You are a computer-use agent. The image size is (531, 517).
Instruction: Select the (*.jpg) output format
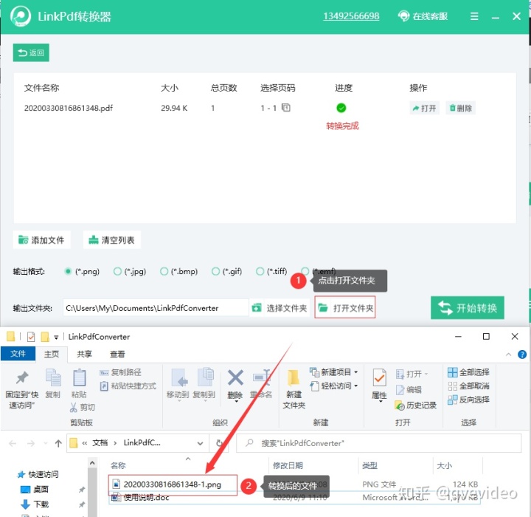coord(117,271)
